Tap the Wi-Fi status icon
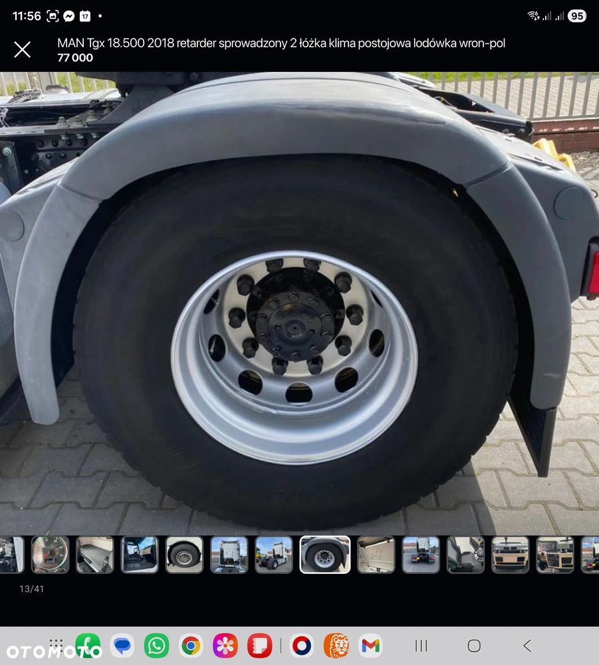599x665 pixels. [x=533, y=16]
